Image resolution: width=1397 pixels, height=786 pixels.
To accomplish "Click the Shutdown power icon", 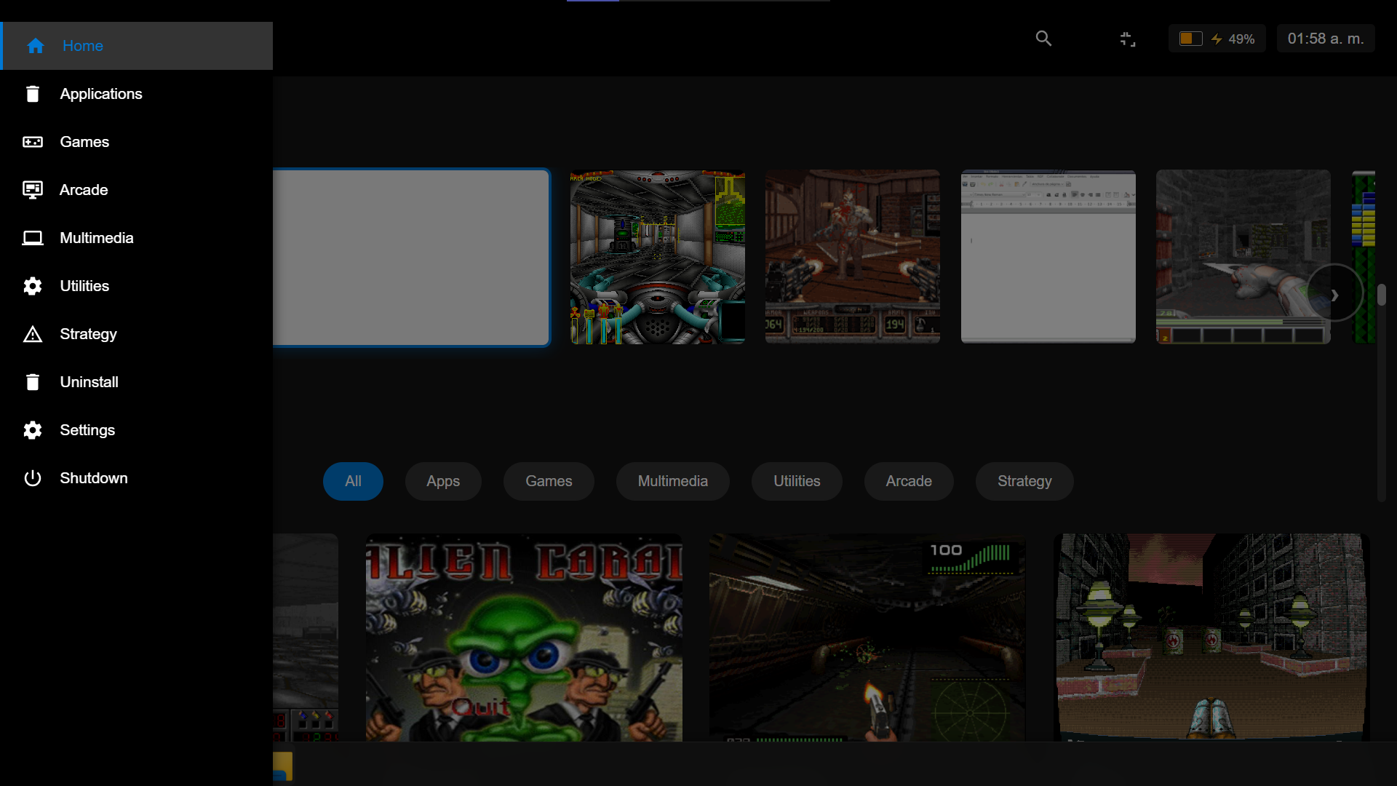I will 33,478.
